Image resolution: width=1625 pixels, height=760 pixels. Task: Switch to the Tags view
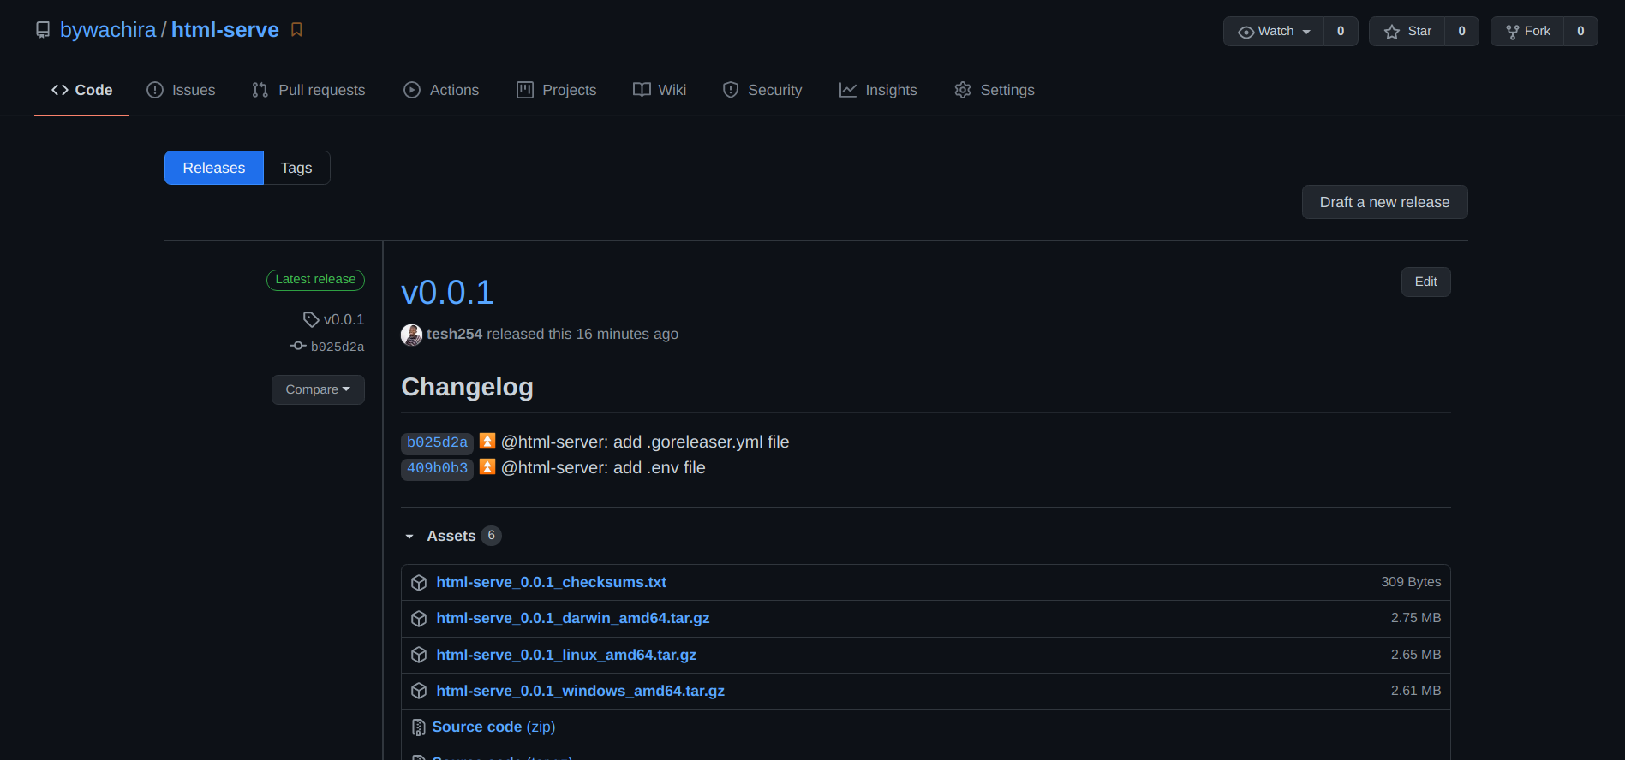click(296, 168)
